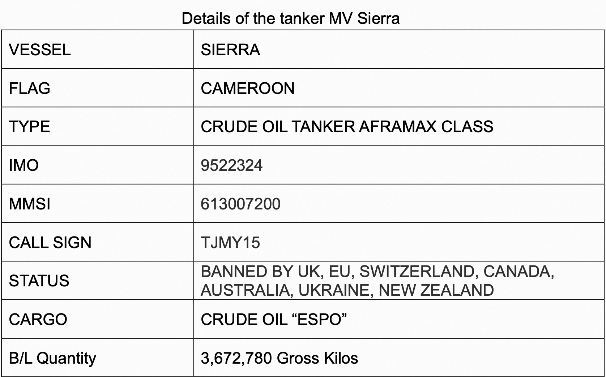Click the CAMEROON flag value

pyautogui.click(x=248, y=88)
